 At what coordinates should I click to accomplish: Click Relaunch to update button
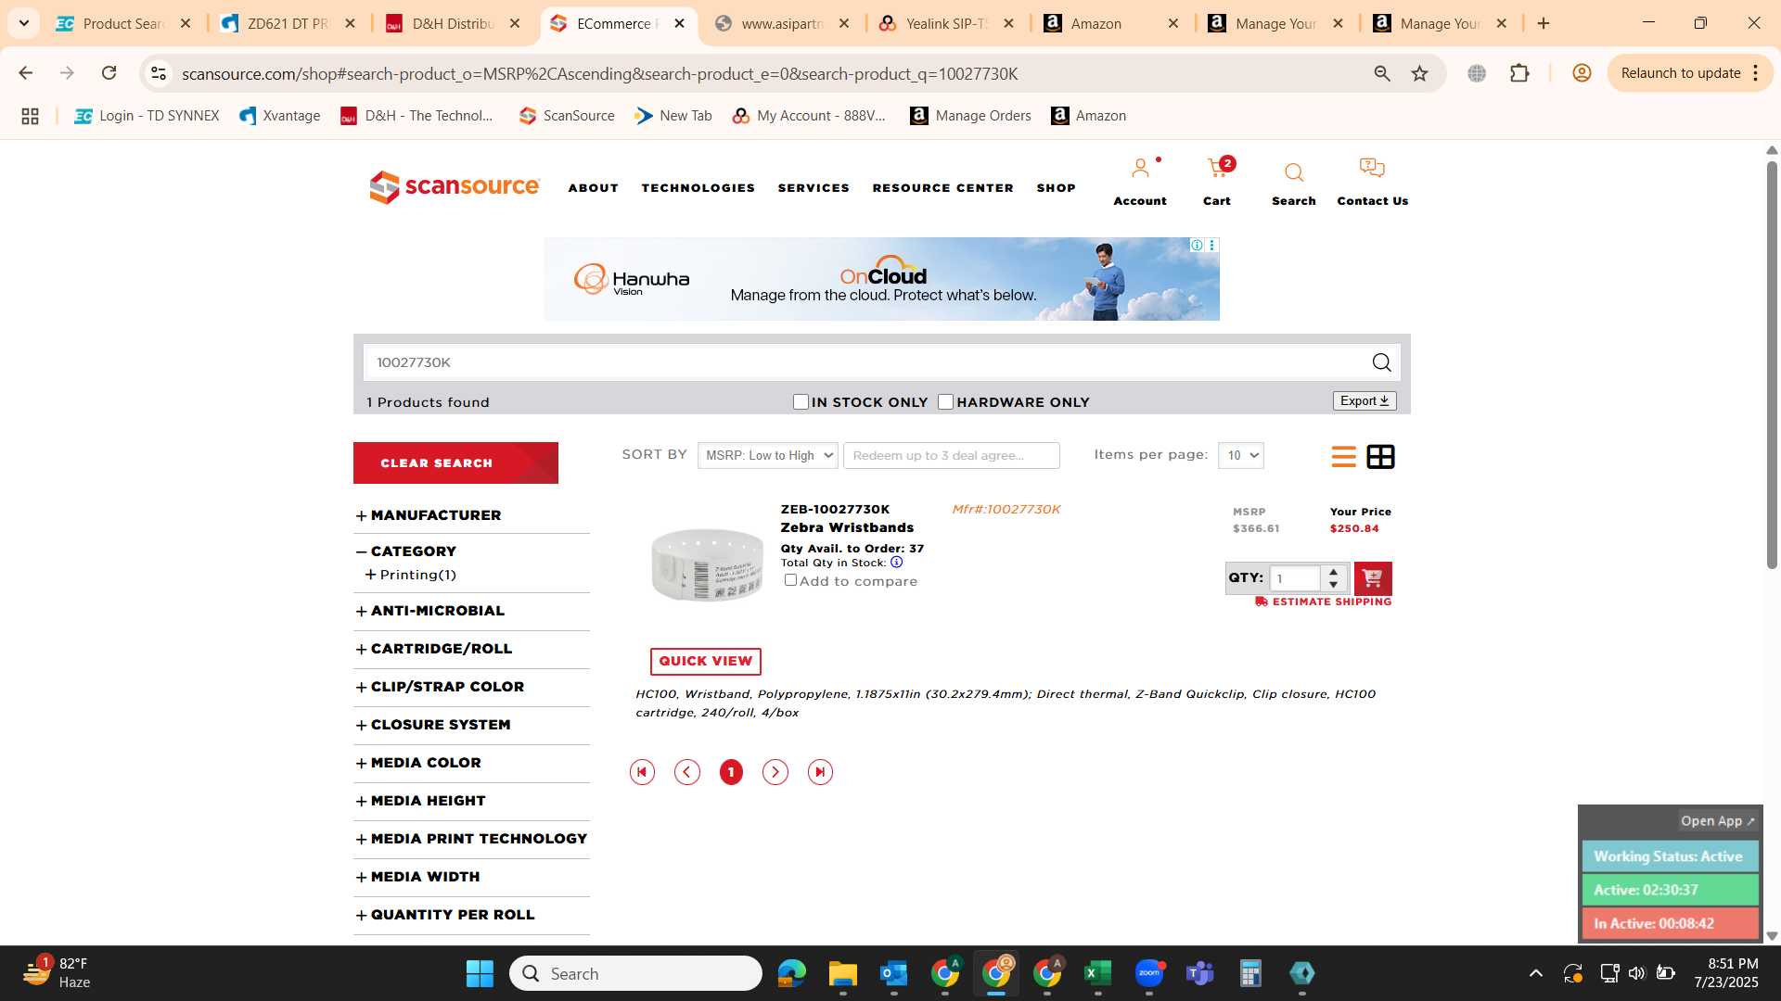tap(1689, 73)
